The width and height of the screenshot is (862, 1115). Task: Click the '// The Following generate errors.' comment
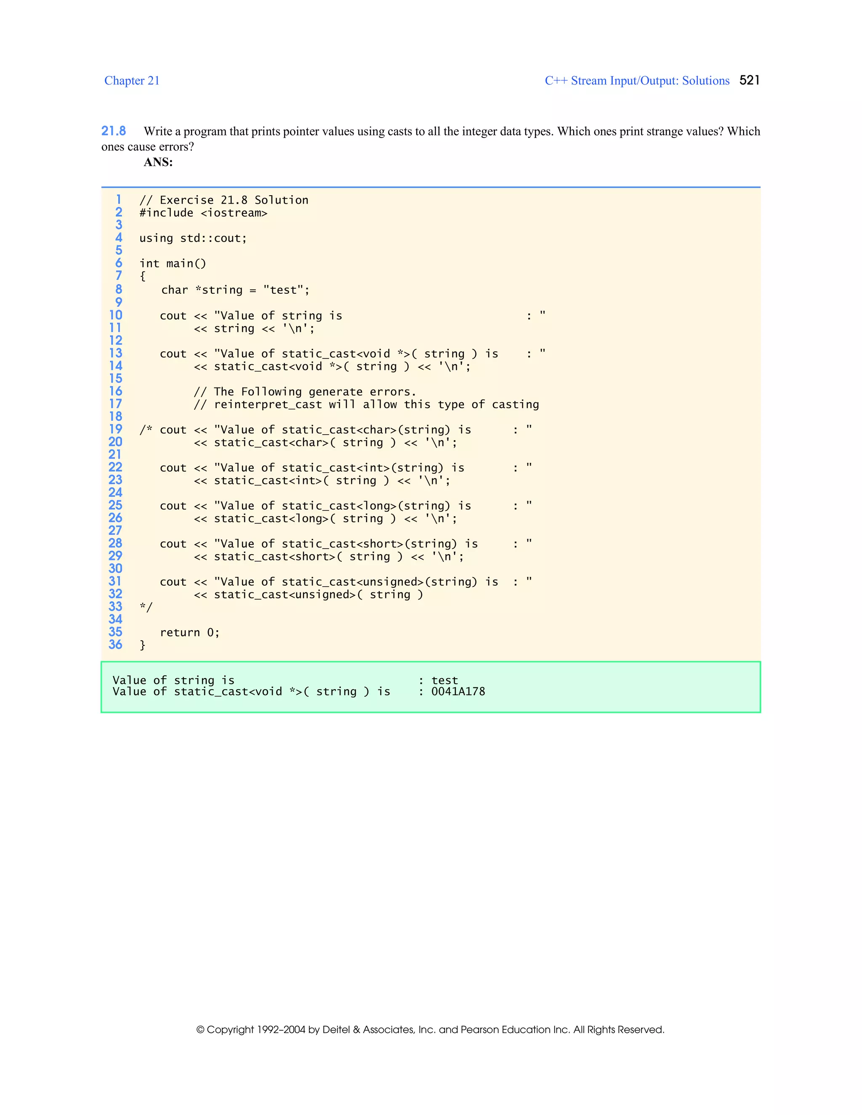pos(306,392)
